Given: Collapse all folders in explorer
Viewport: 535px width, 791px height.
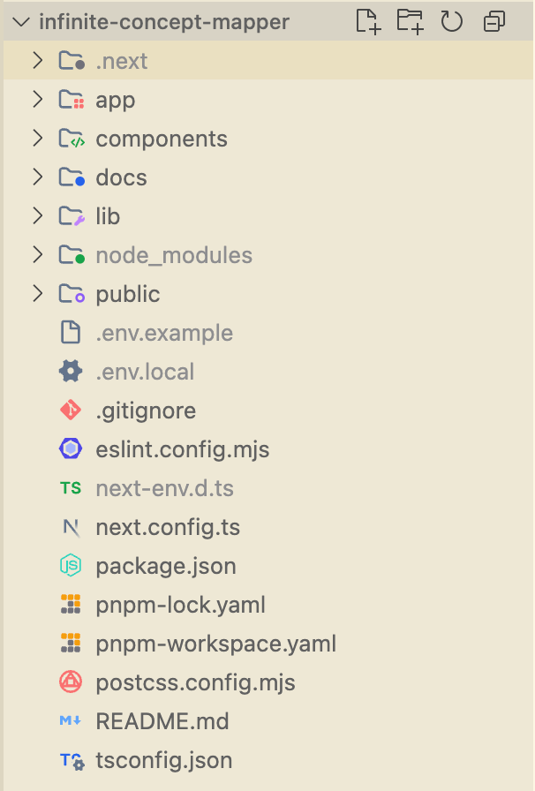Looking at the screenshot, I should [494, 21].
